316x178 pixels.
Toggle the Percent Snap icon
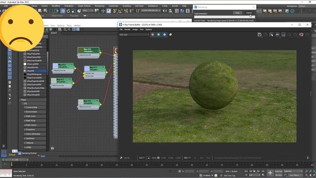click(x=126, y=11)
